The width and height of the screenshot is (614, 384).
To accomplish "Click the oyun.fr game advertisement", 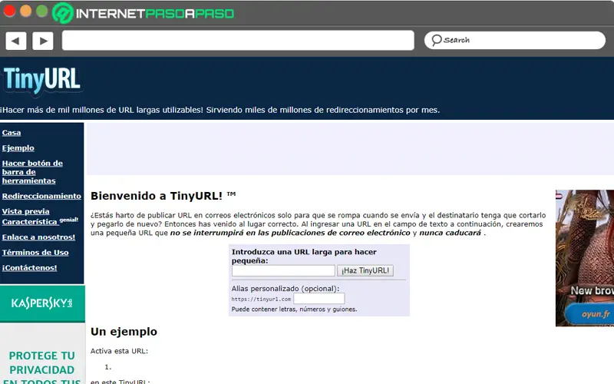I will 585,258.
